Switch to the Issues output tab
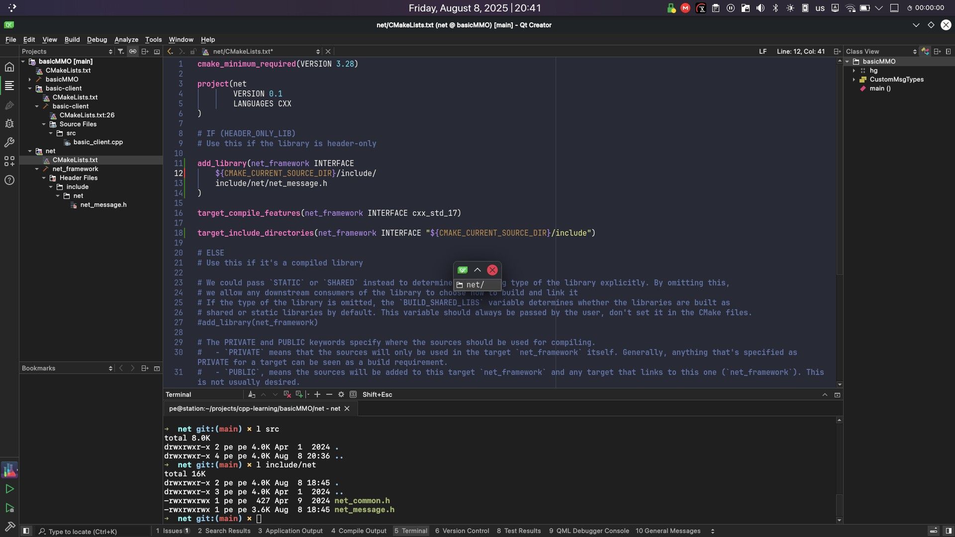 pyautogui.click(x=173, y=531)
